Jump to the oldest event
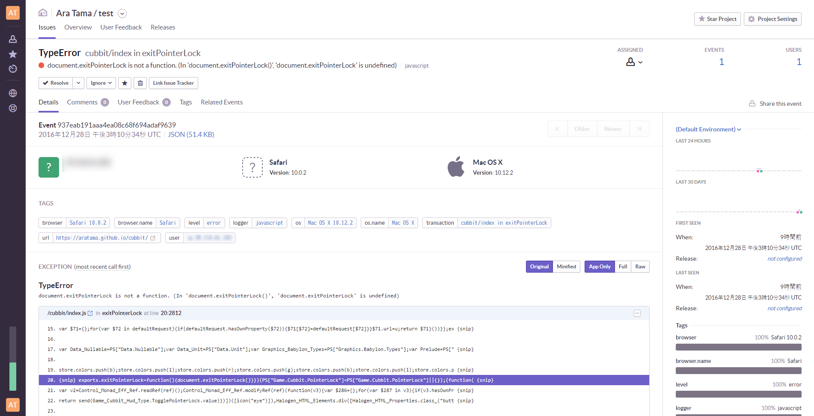814x416 pixels. 557,129
